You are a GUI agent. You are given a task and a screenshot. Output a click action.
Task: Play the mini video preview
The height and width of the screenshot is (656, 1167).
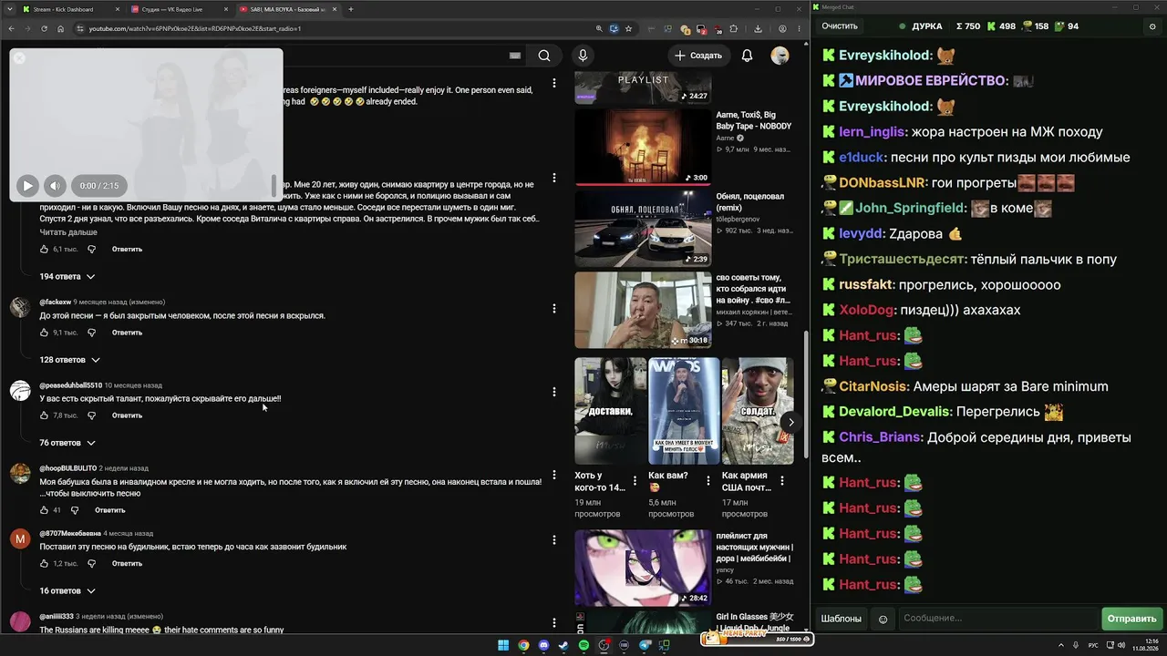[x=27, y=186]
